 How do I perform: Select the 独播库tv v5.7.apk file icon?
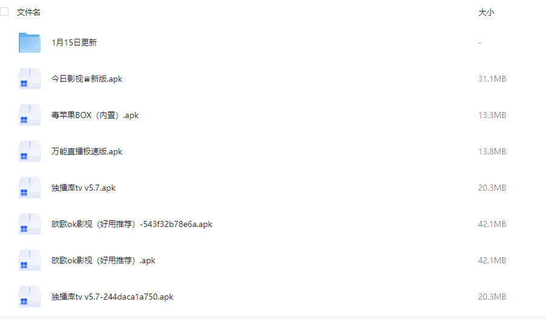(x=30, y=188)
